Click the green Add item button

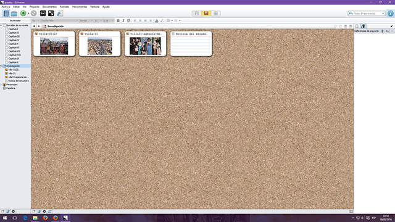click(x=23, y=14)
